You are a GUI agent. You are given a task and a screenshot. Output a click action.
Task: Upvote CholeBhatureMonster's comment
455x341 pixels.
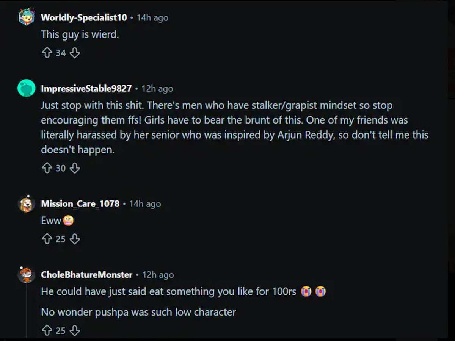pos(47,330)
